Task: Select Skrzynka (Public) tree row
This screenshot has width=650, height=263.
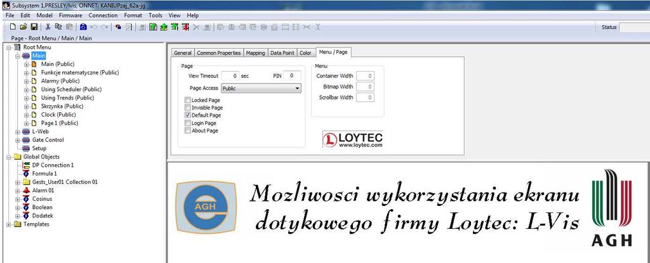Action: click(x=62, y=106)
